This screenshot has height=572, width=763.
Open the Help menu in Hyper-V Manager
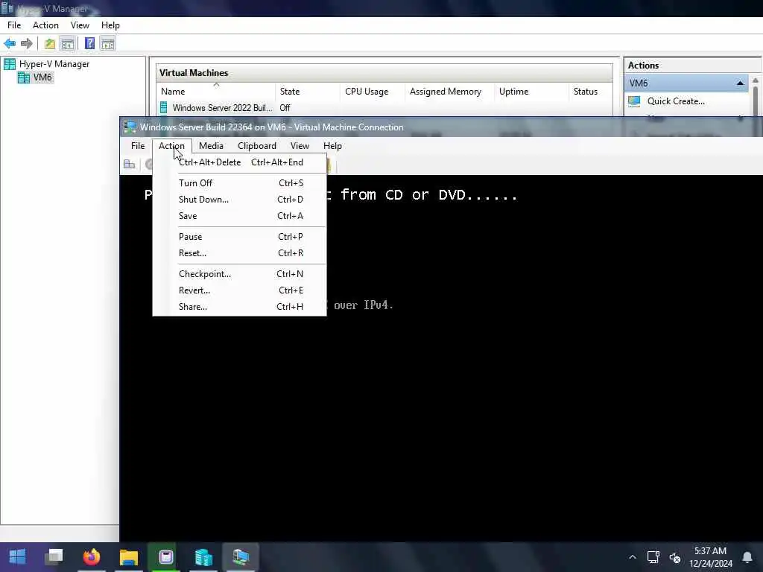[110, 25]
